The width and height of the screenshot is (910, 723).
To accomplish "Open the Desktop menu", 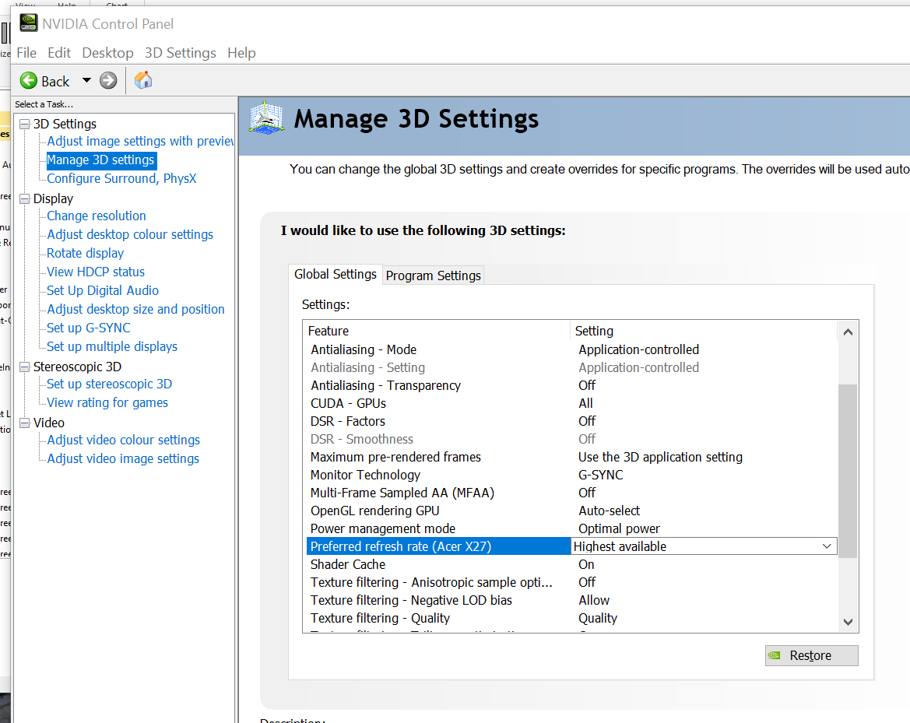I will [x=107, y=53].
